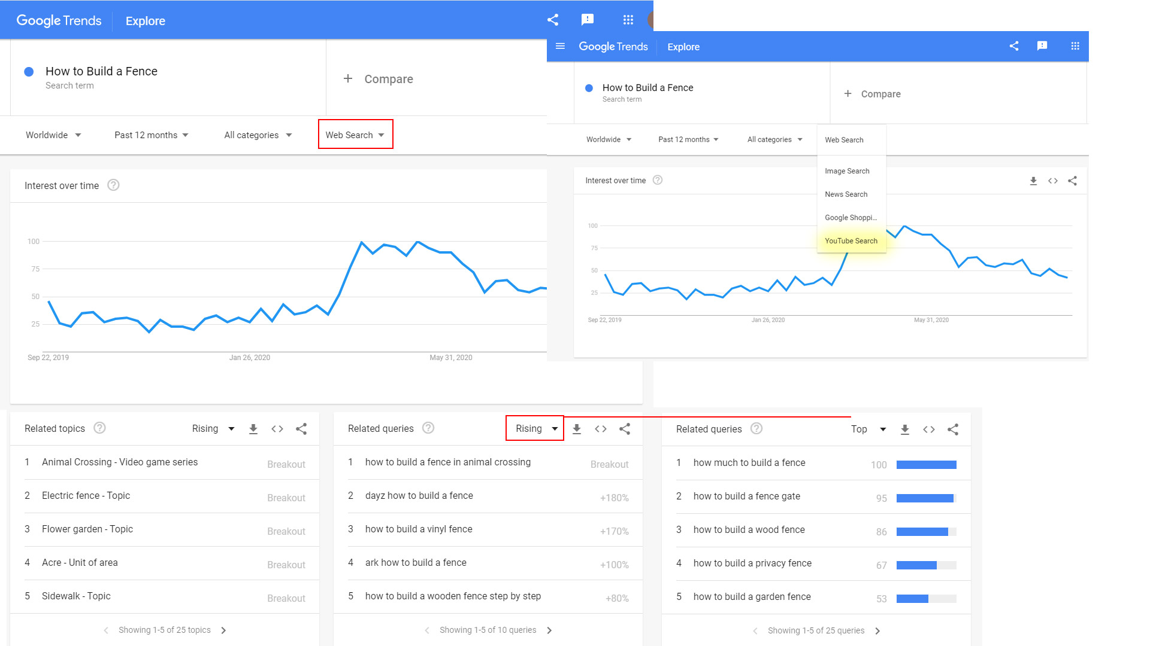This screenshot has width=1150, height=646.
Task: Click the share icon in left Google Trends header
Action: coord(553,20)
